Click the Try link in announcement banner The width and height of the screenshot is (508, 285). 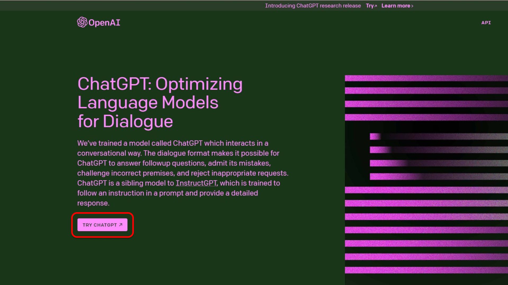(371, 6)
